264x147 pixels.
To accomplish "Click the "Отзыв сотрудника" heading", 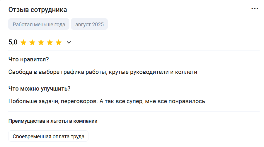I will coord(38,10).
